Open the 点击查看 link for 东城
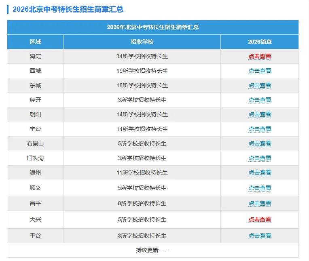309x261 pixels. tap(260, 85)
